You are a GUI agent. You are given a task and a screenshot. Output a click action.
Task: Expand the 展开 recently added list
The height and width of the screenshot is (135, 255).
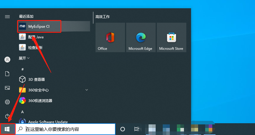click(24, 58)
